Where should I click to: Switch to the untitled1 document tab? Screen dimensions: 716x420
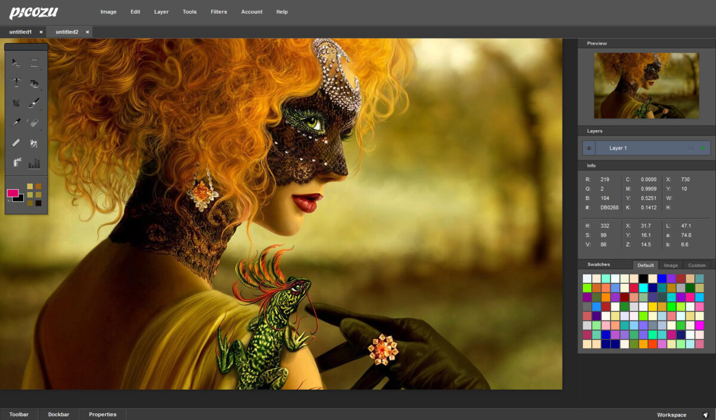(x=21, y=32)
